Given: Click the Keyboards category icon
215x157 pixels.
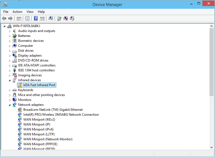Looking at the screenshot, I should (x=15, y=90).
